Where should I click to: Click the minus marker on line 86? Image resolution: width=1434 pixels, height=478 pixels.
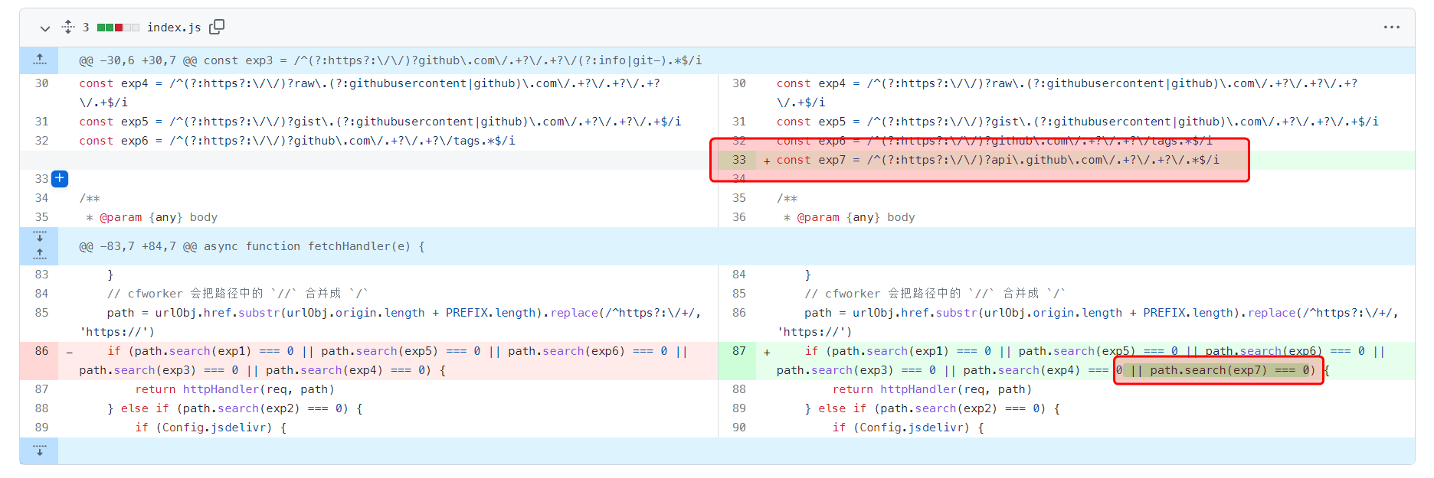tap(69, 352)
